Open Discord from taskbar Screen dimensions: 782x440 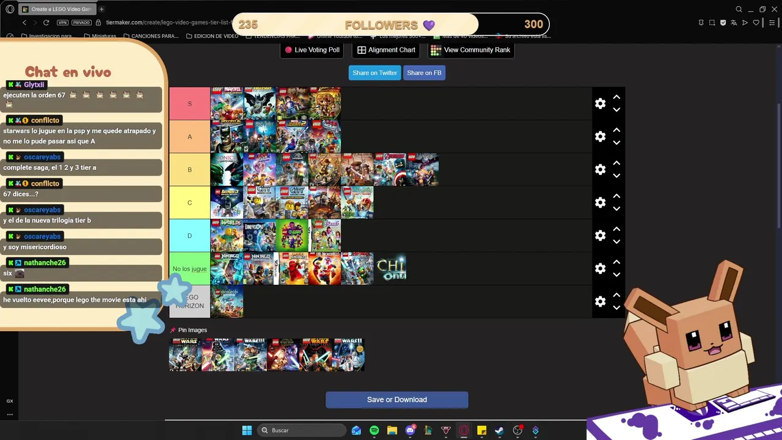[411, 430]
